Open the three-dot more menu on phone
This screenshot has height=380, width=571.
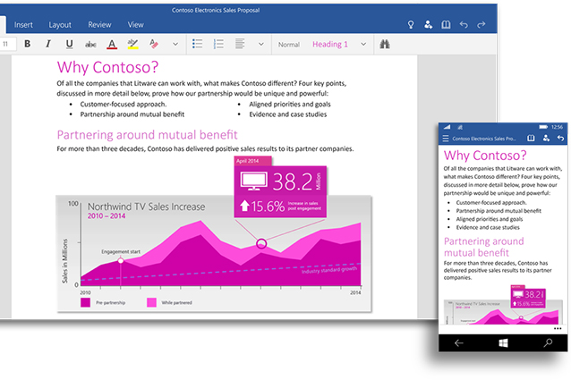click(x=558, y=329)
